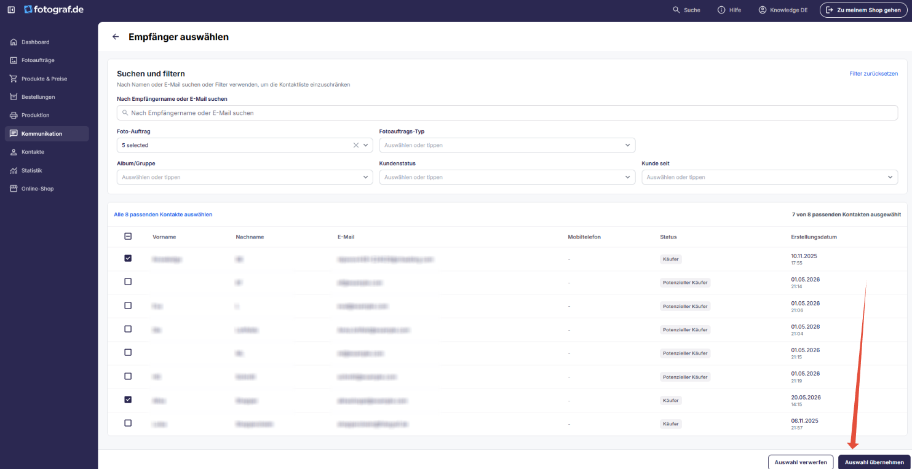Viewport: 912px width, 469px height.
Task: Open the Suche search in top bar
Action: click(686, 10)
